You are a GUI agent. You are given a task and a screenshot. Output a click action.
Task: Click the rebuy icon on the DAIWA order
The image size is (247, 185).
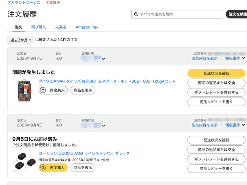(x=43, y=90)
